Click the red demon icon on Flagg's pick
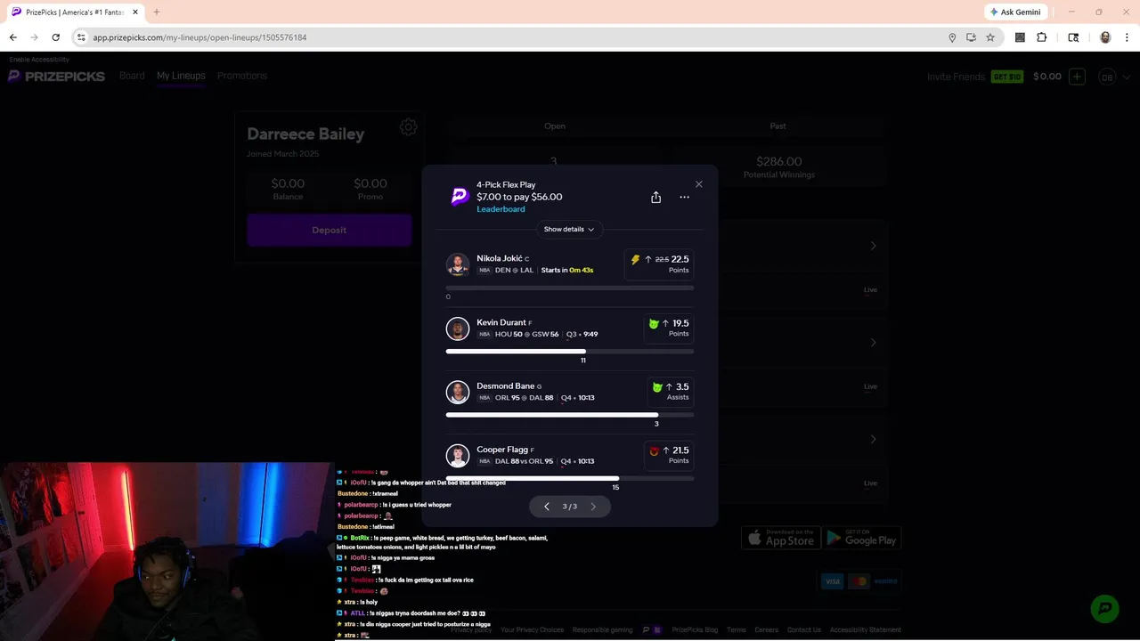The height and width of the screenshot is (641, 1140). [654, 451]
